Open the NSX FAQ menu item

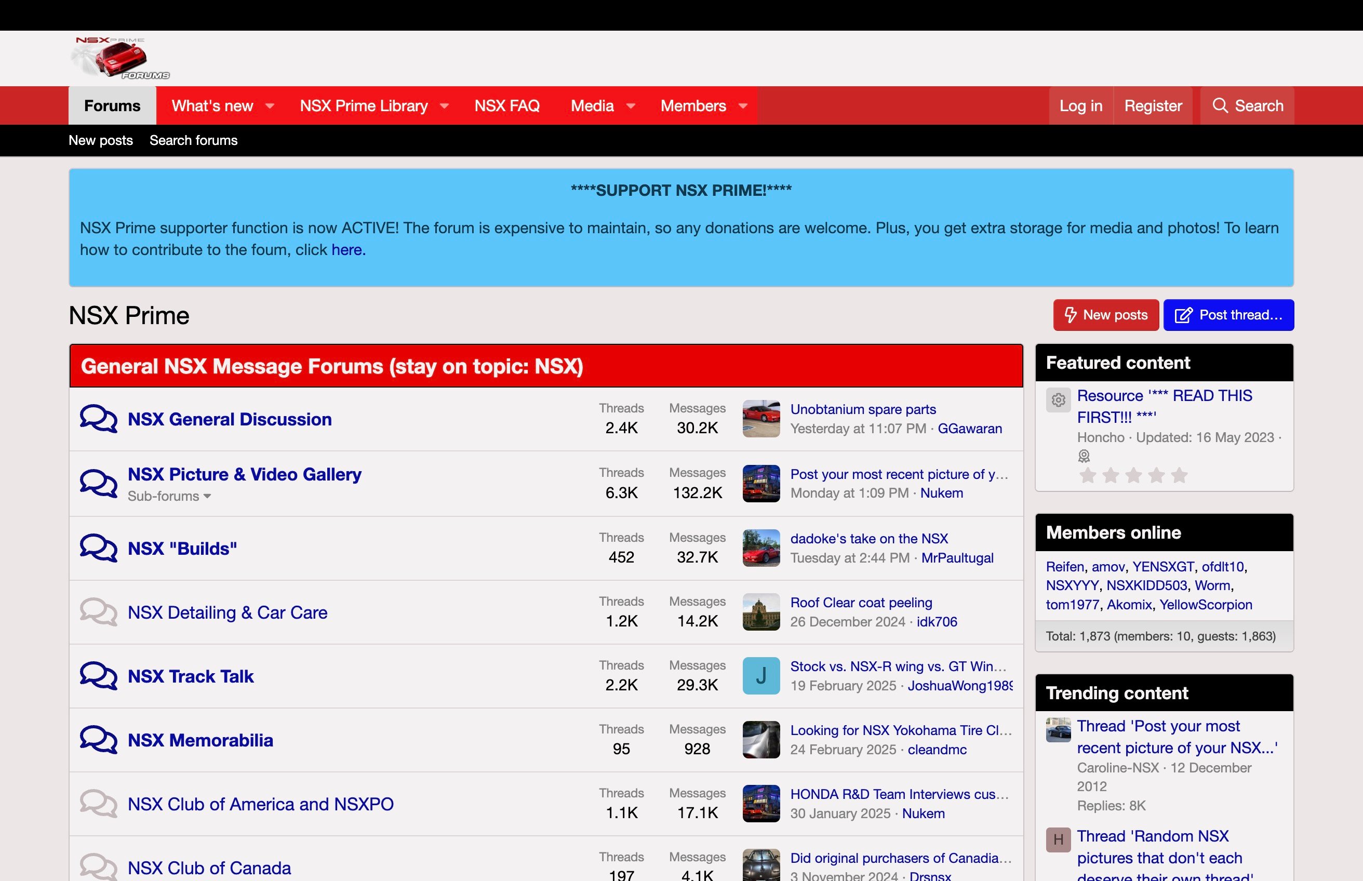[507, 106]
